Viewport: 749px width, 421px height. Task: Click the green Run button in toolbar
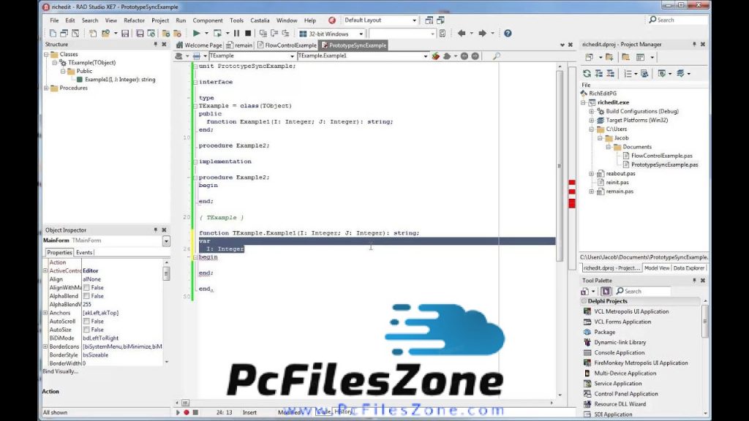[x=196, y=34]
